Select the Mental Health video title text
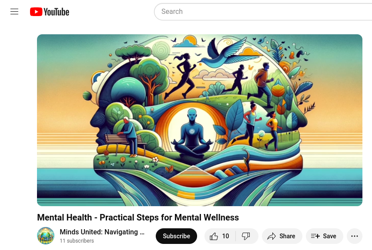This screenshot has height=250, width=372. (x=138, y=217)
